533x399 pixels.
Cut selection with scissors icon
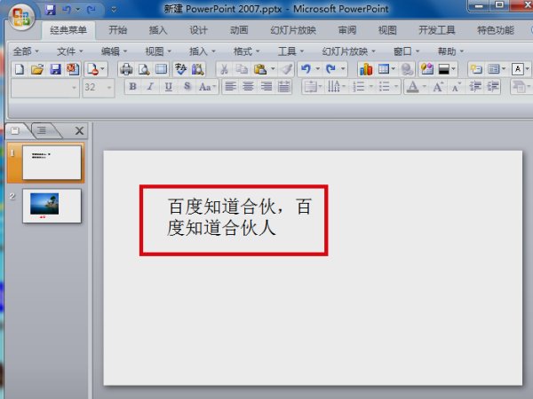[224, 69]
